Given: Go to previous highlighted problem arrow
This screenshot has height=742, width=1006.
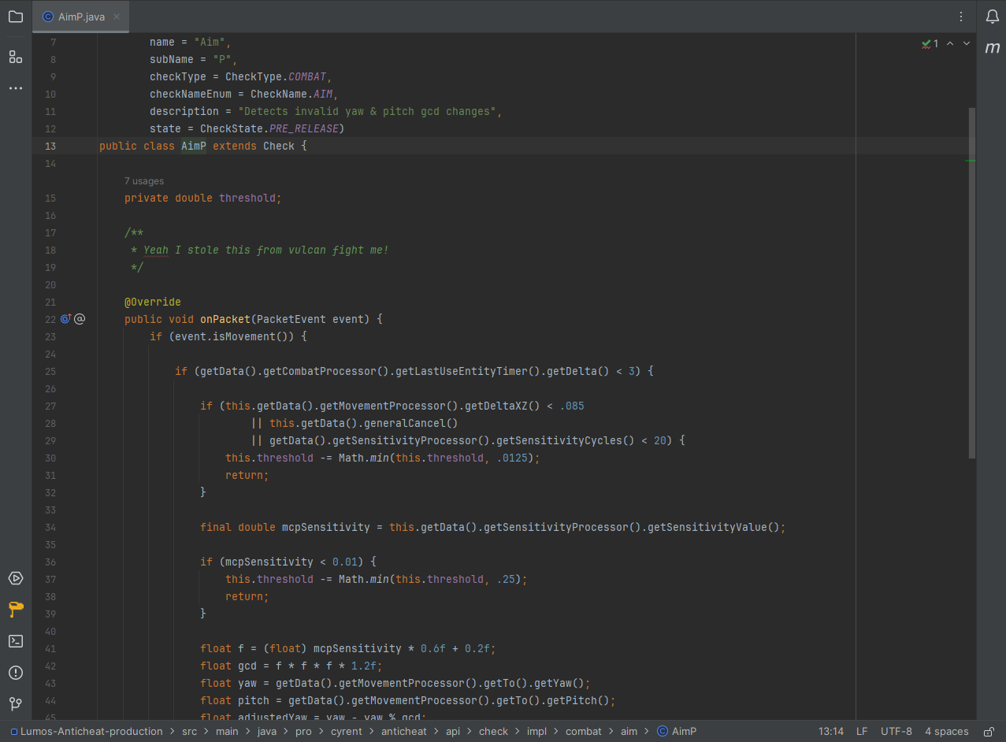Looking at the screenshot, I should [x=950, y=44].
